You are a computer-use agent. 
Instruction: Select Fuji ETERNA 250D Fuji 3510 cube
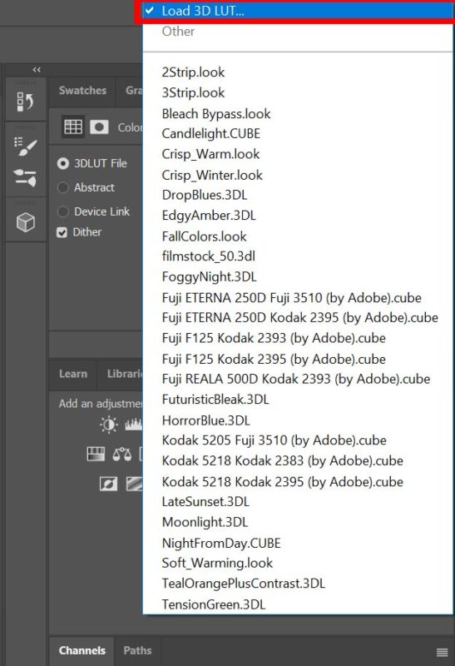(x=298, y=298)
